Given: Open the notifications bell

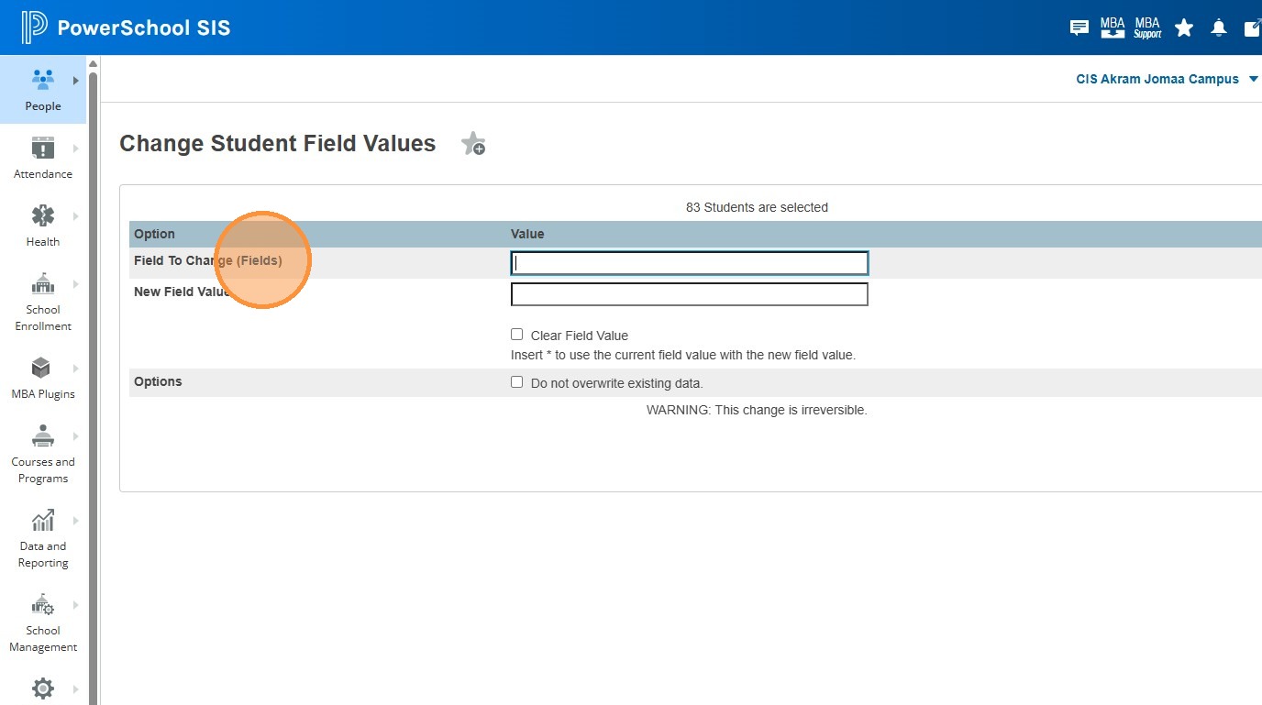Looking at the screenshot, I should point(1219,28).
